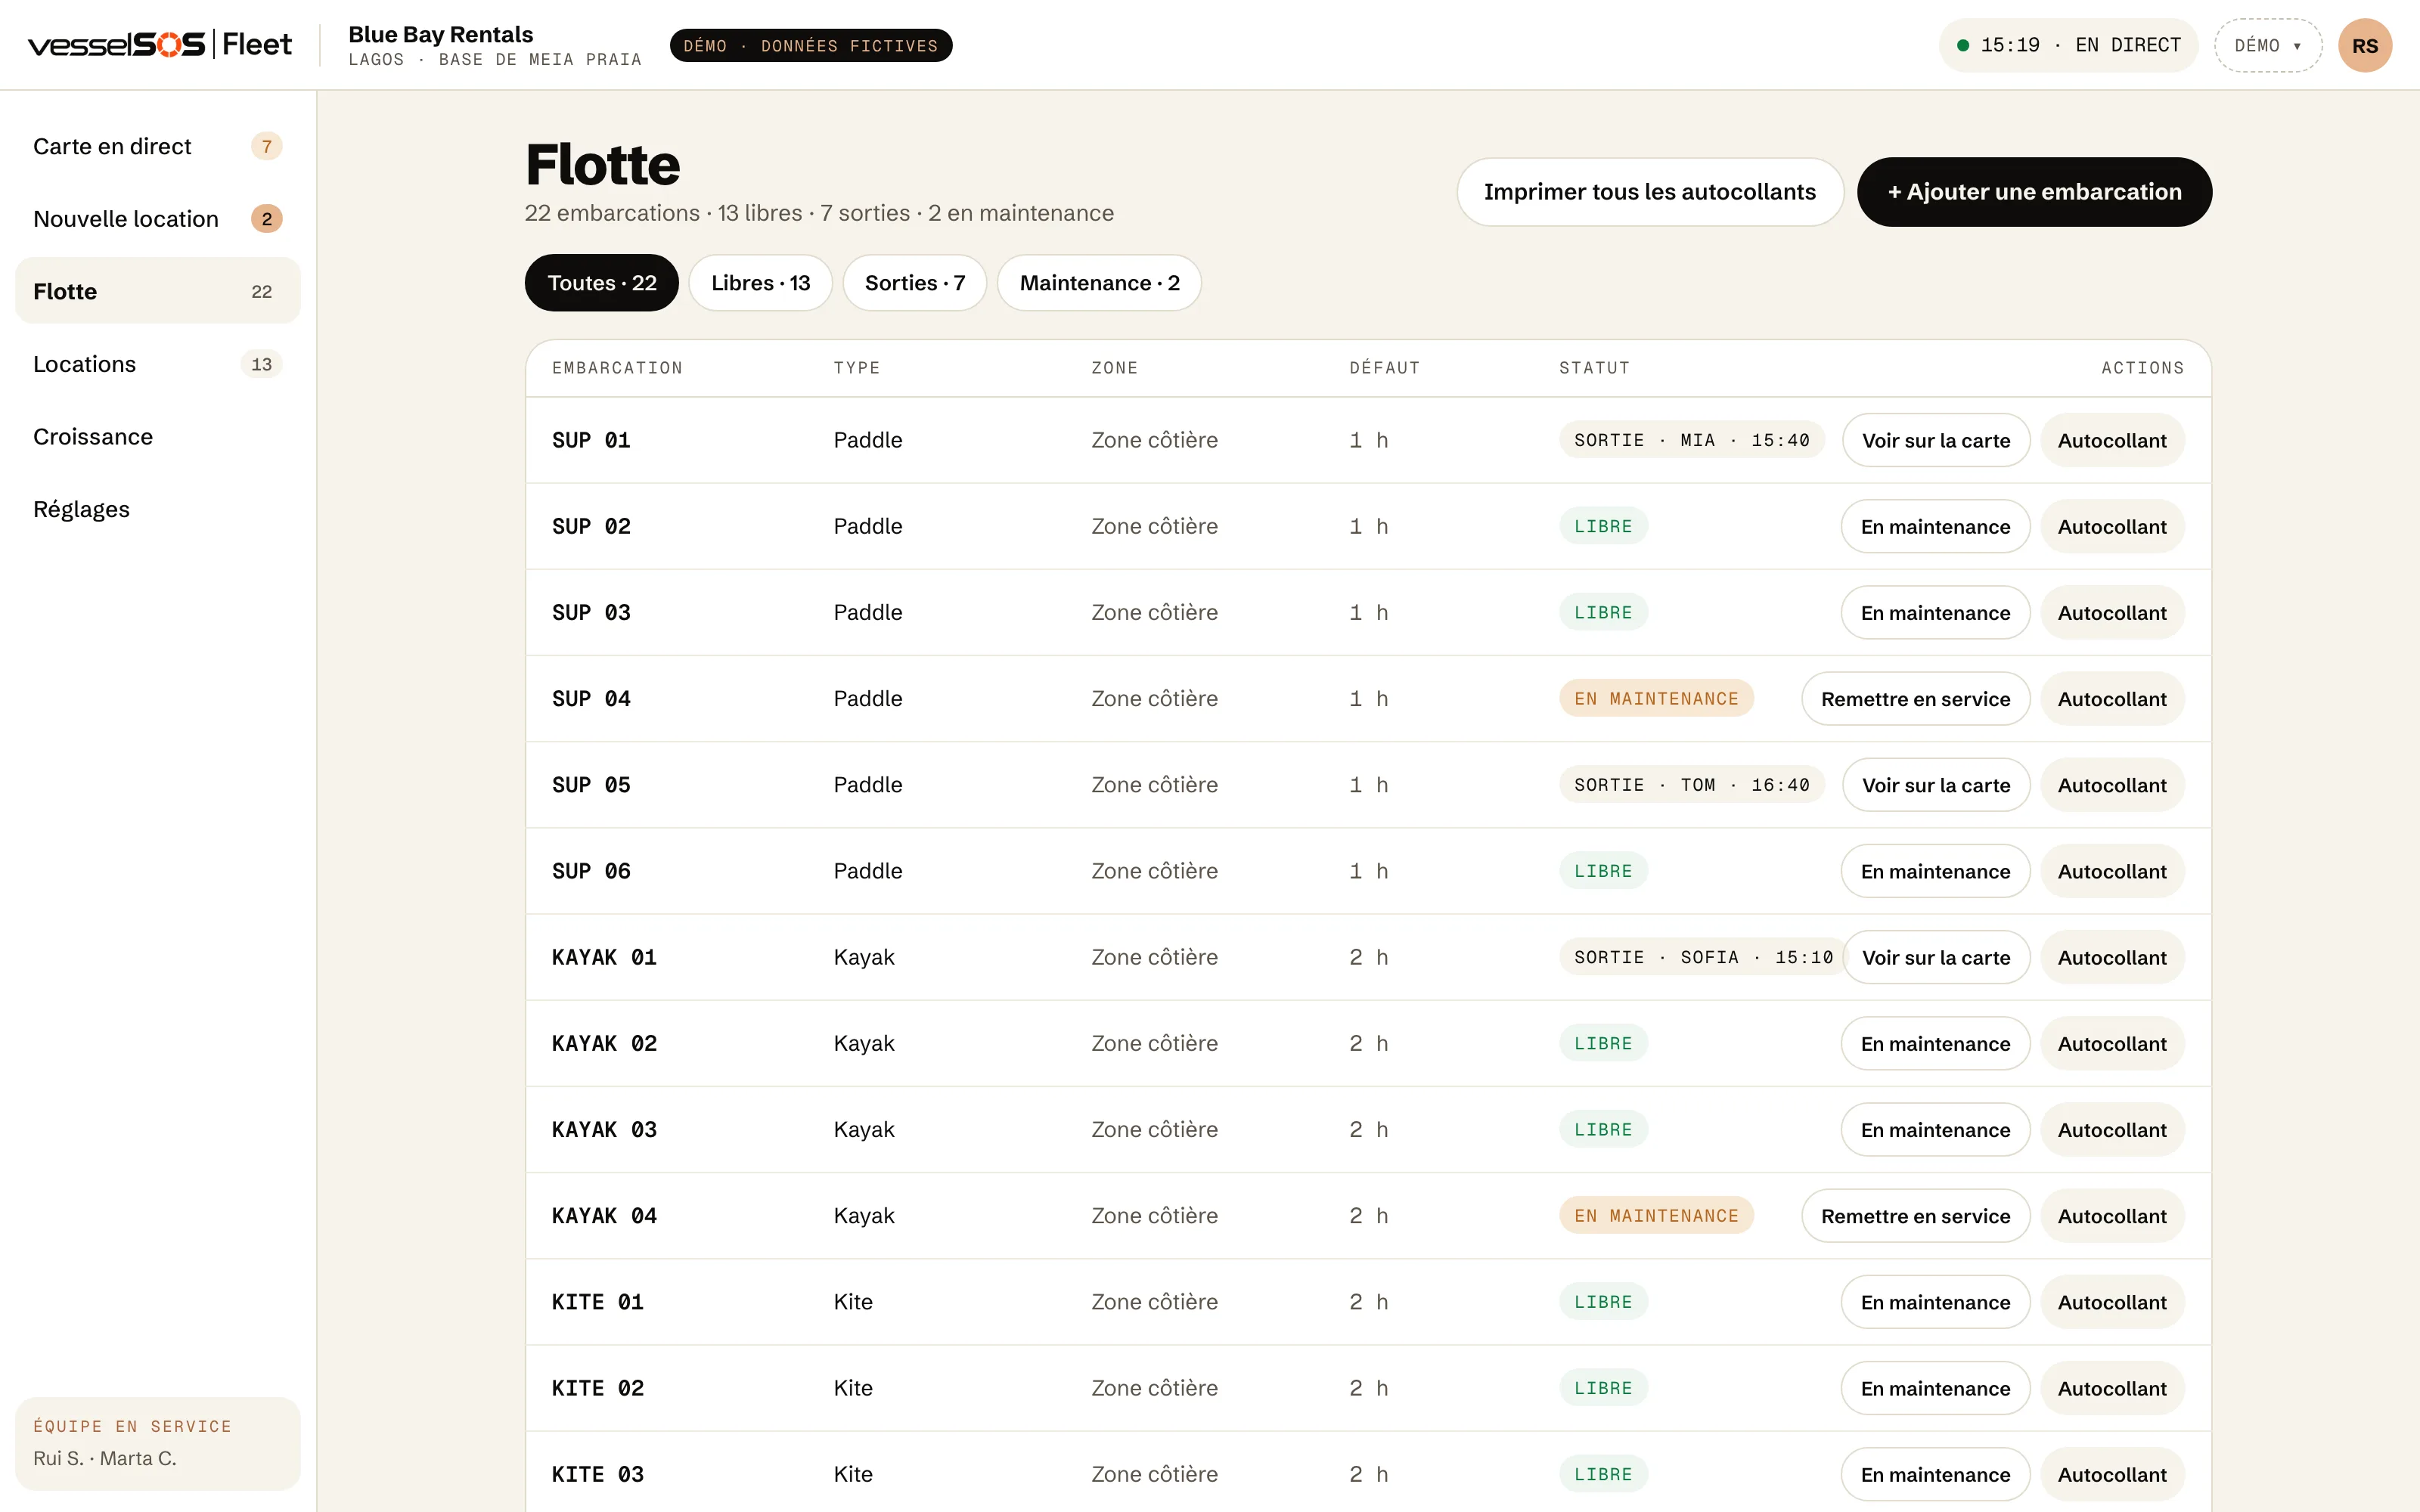This screenshot has height=1512, width=2420.
Task: Click the KAYAK 02 row name
Action: tap(604, 1044)
